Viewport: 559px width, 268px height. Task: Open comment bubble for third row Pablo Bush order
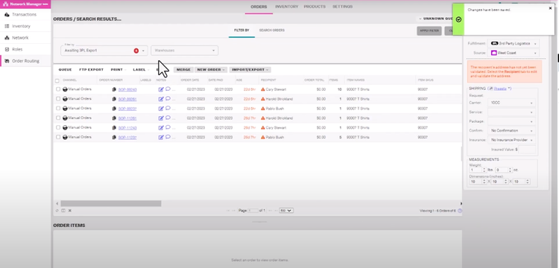168,108
